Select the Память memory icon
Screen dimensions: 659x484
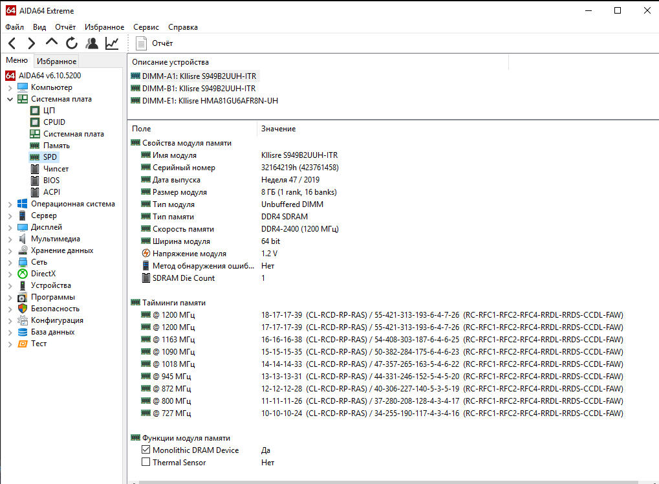(35, 146)
